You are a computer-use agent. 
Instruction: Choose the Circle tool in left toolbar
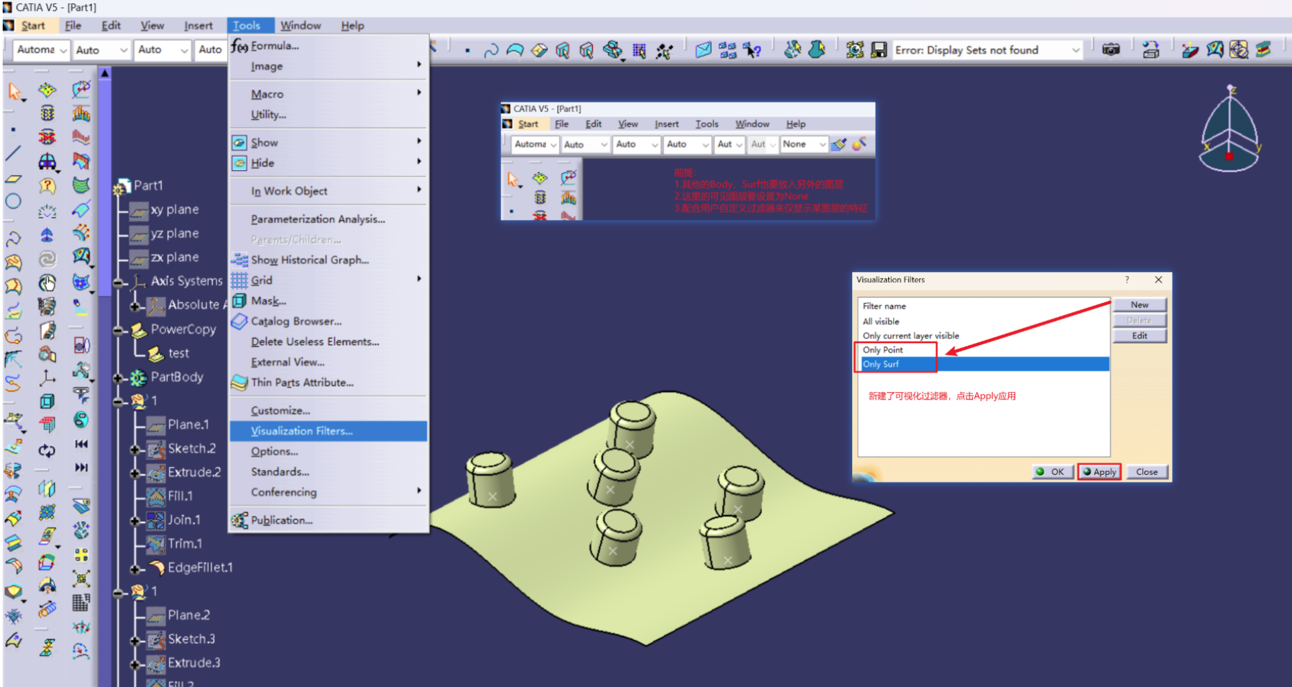click(13, 201)
